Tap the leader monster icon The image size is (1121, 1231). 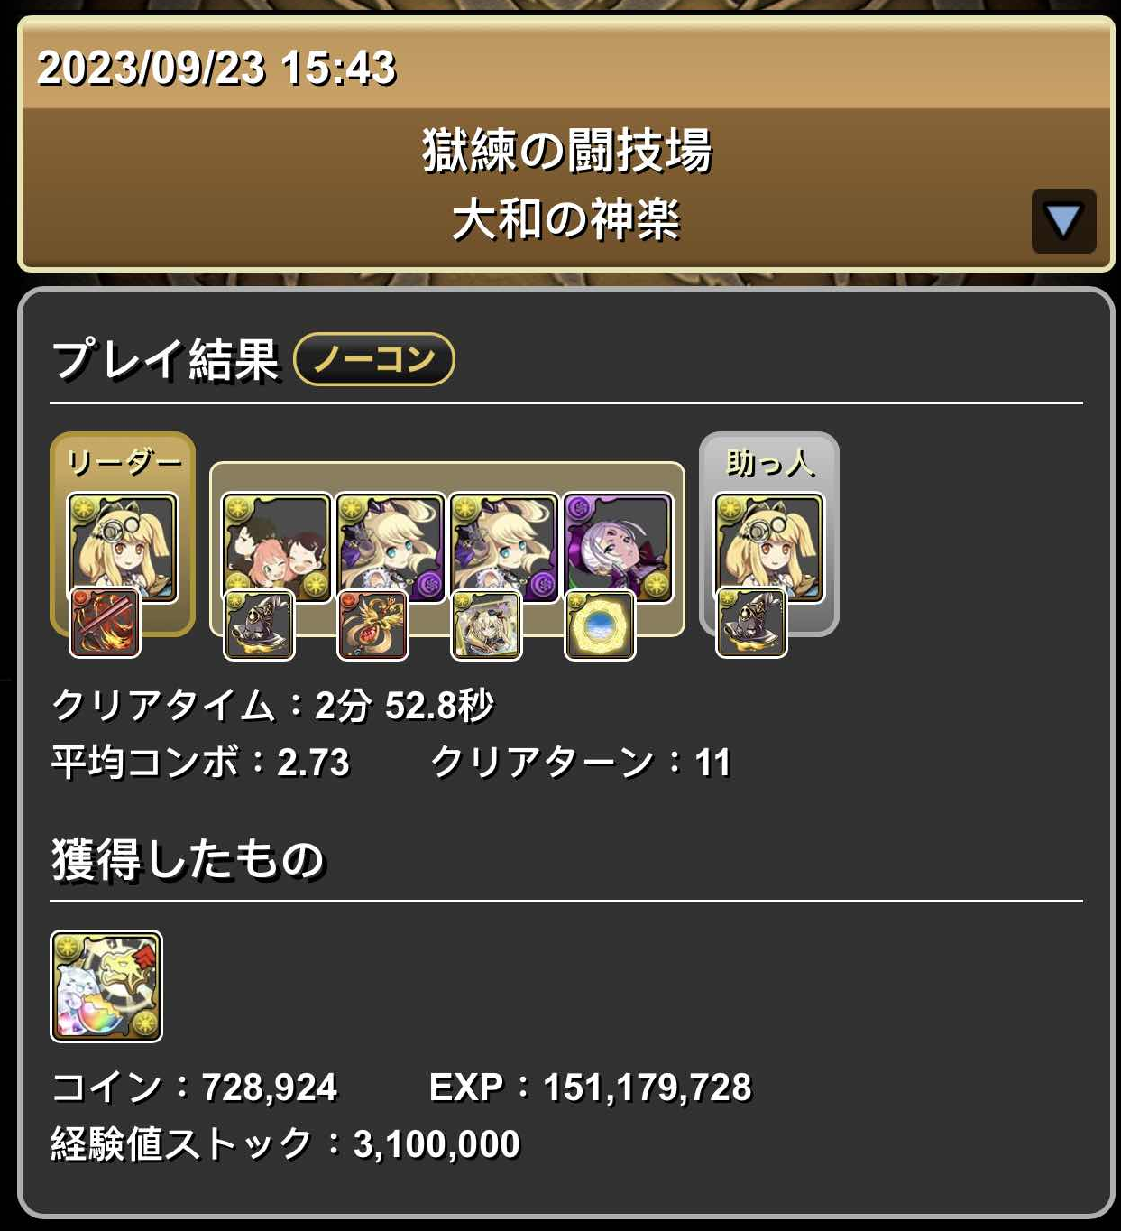coord(123,547)
